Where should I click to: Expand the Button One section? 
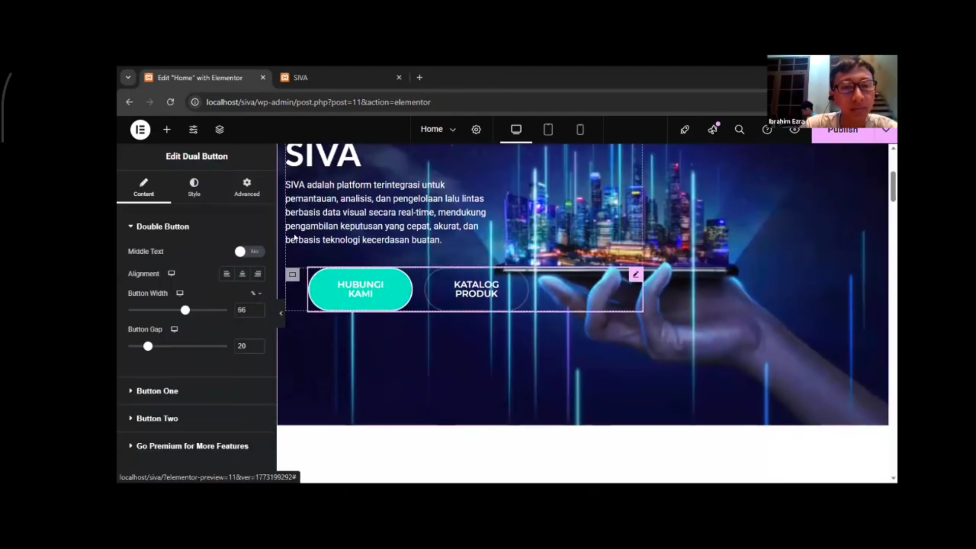point(157,391)
